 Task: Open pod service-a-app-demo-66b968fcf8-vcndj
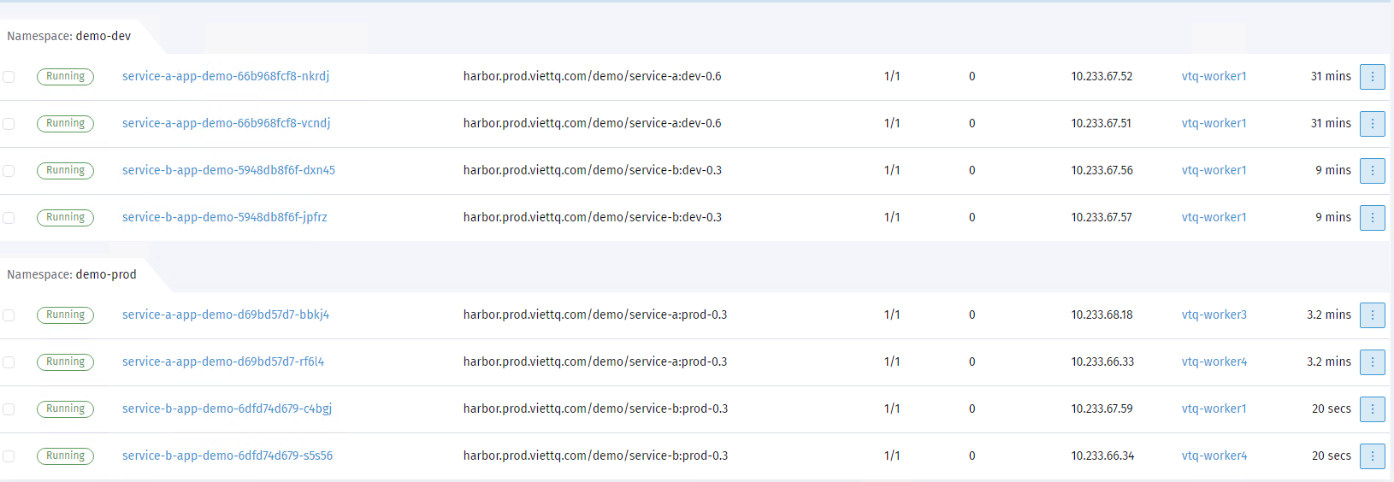tap(226, 124)
